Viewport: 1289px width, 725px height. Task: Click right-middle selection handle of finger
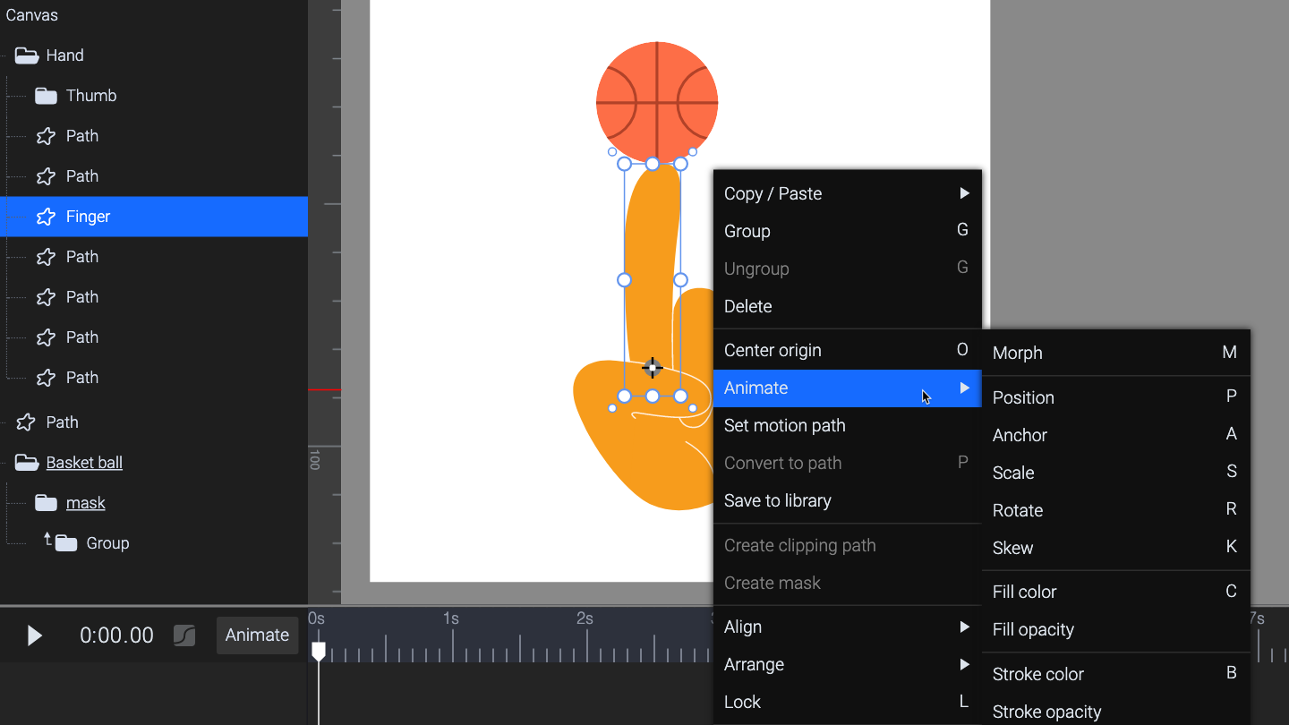click(680, 280)
